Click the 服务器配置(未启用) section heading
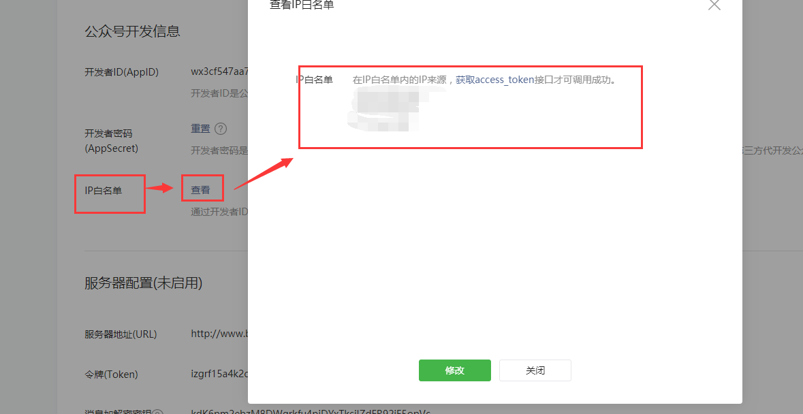This screenshot has height=414, width=803. tap(143, 283)
